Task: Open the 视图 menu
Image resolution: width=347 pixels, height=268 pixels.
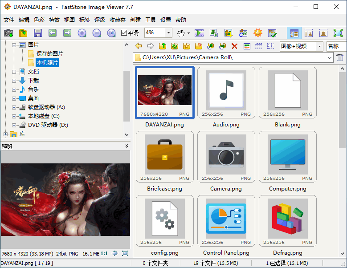Action: pos(69,20)
